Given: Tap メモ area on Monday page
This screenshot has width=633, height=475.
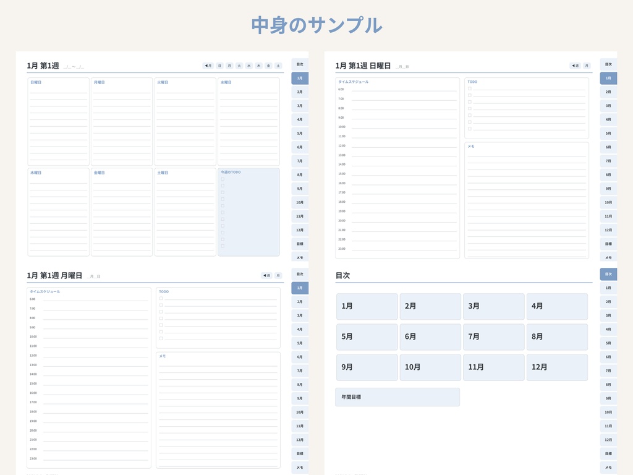Looking at the screenshot, I should tap(218, 410).
